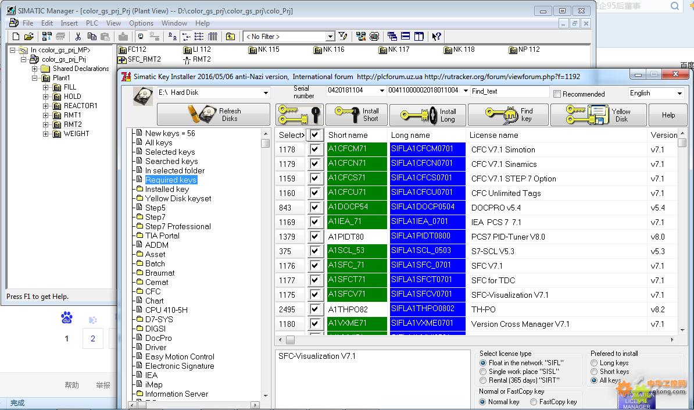Click the Install Short button
Viewport: 694px width, 410px height.
coord(356,115)
